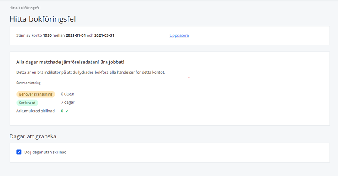Screen dimensions: 338x176
Task: Select the Behöver granskning badge
Action: tap(35, 94)
